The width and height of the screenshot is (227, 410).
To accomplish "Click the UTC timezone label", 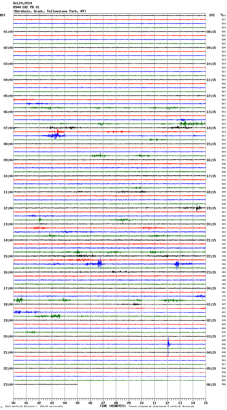I will (x=212, y=15).
